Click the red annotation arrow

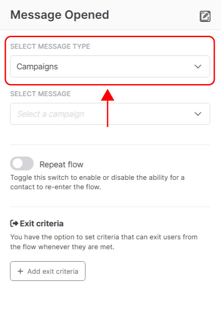coord(108,108)
